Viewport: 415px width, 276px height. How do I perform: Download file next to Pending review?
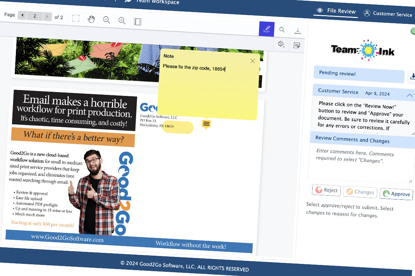pyautogui.click(x=412, y=77)
